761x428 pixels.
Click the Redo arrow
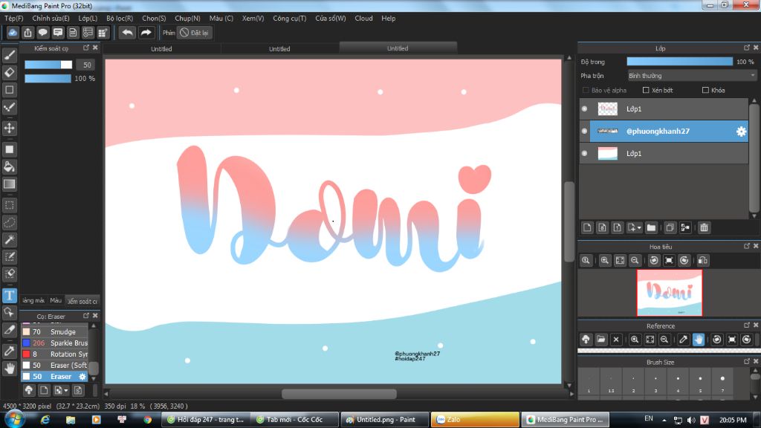146,33
